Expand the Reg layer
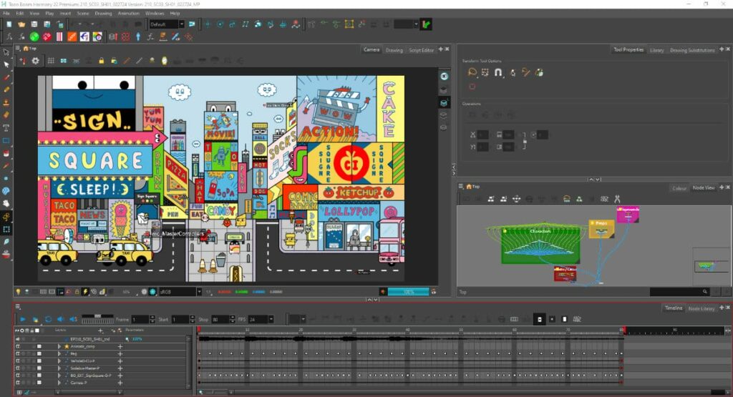 click(x=59, y=354)
